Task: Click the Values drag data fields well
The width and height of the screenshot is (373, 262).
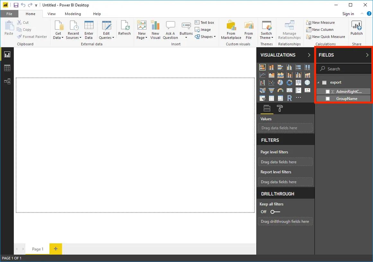Action: 285,128
